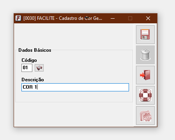
Task: Click the Descrição label
Action: [x=33, y=80]
